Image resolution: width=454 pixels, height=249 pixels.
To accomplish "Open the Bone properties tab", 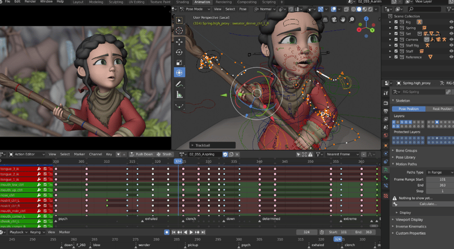I will tap(386, 178).
